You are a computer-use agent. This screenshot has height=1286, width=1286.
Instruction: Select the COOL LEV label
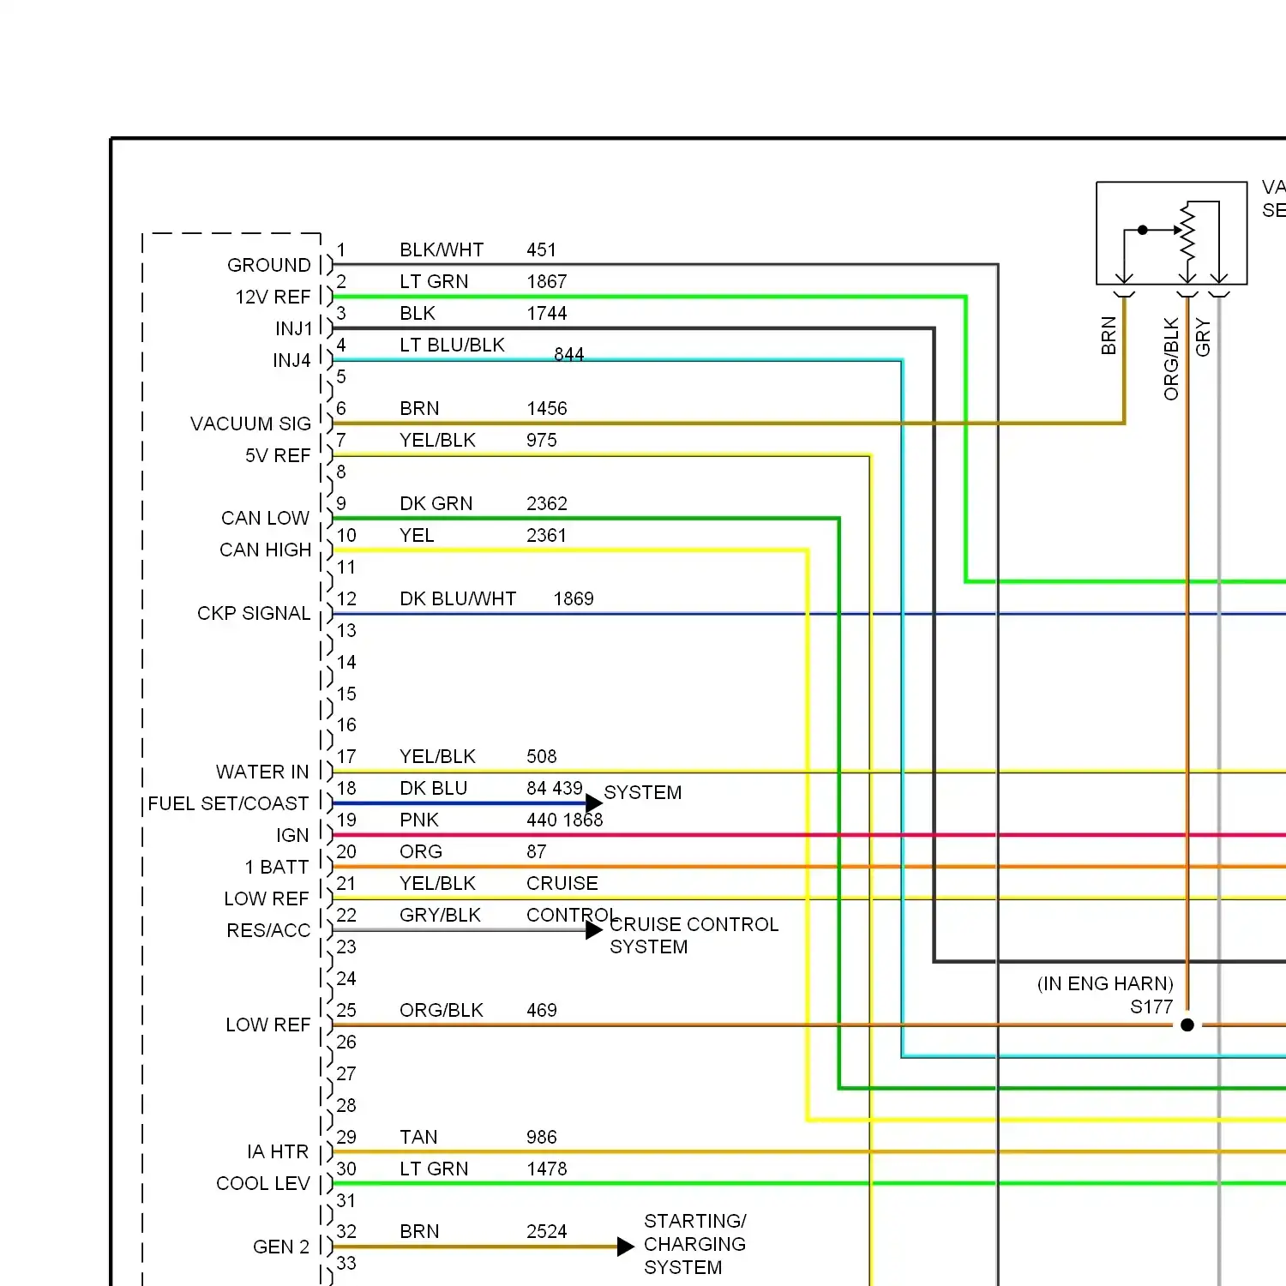click(262, 1183)
